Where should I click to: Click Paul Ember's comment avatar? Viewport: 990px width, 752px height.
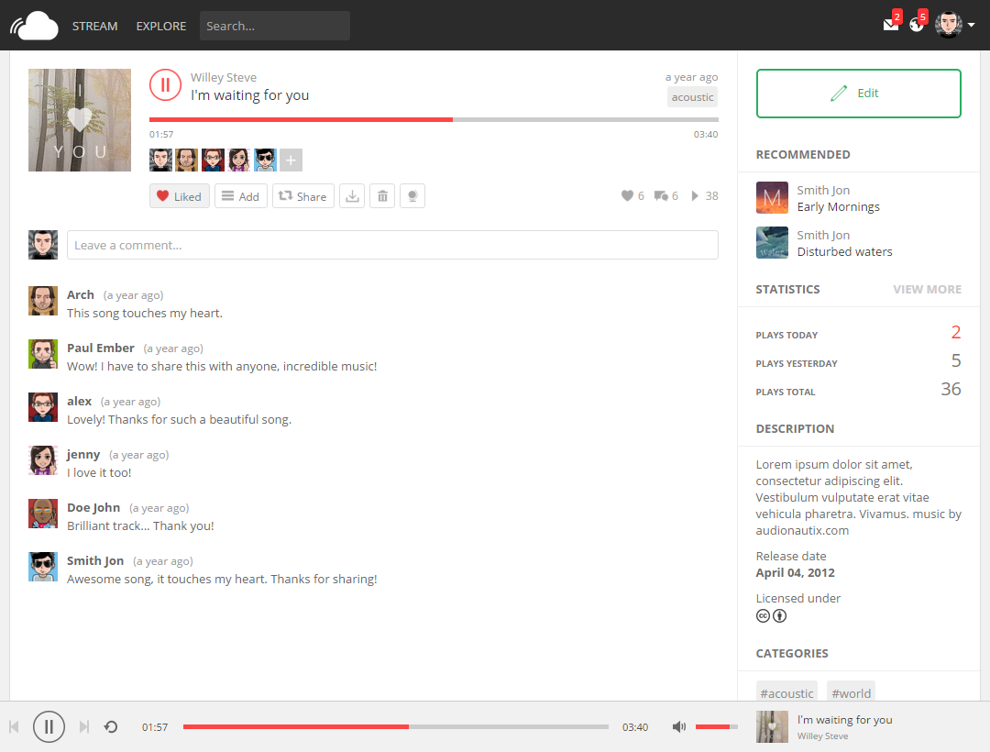[43, 354]
